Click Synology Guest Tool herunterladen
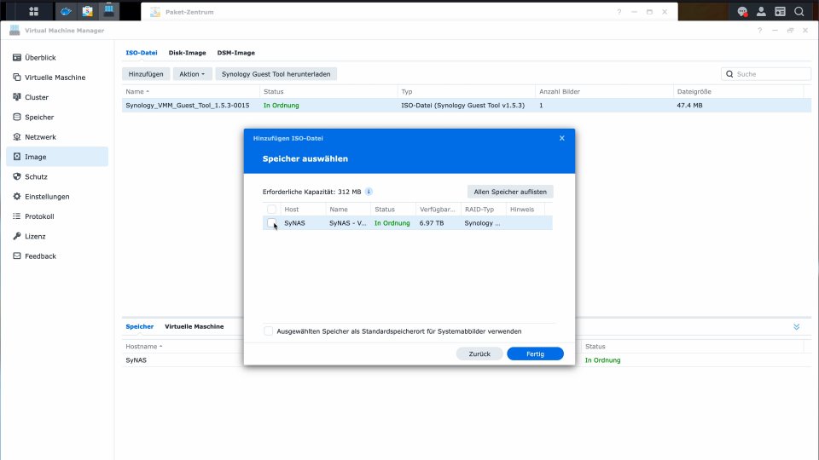This screenshot has height=460, width=819. (x=276, y=74)
